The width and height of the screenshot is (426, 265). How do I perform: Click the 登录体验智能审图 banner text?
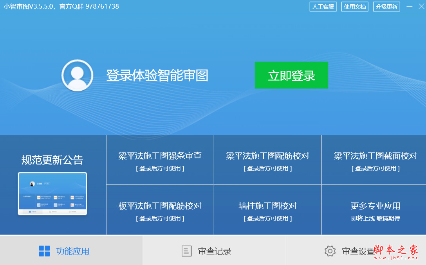(x=157, y=75)
